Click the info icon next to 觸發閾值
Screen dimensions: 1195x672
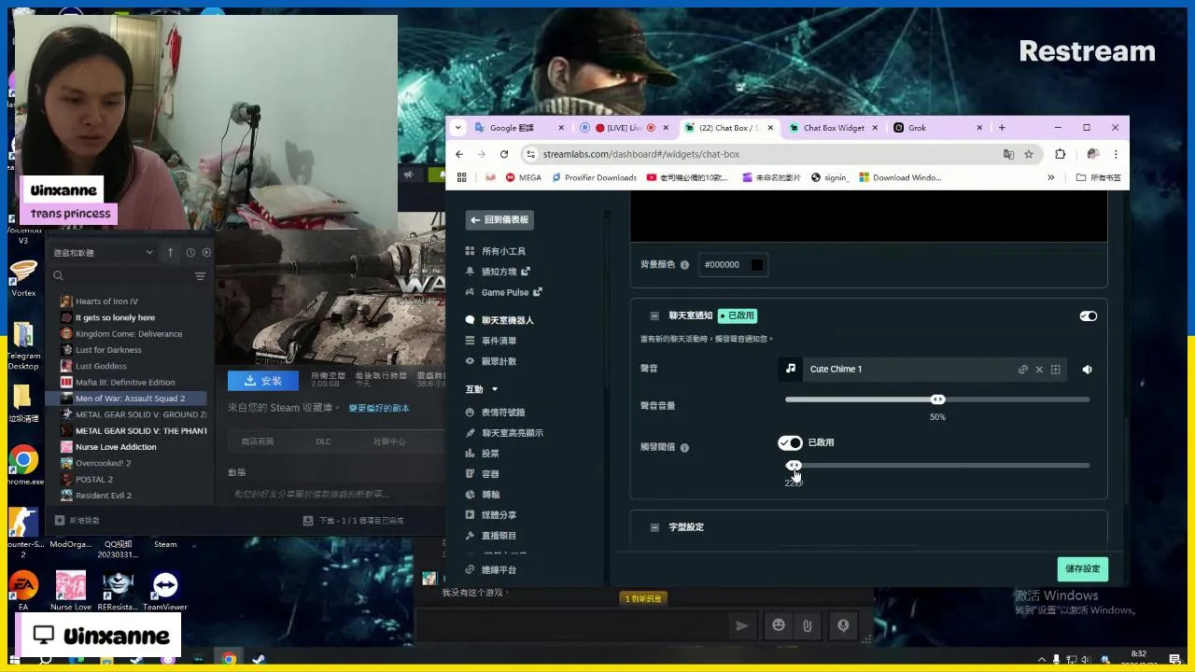(684, 448)
